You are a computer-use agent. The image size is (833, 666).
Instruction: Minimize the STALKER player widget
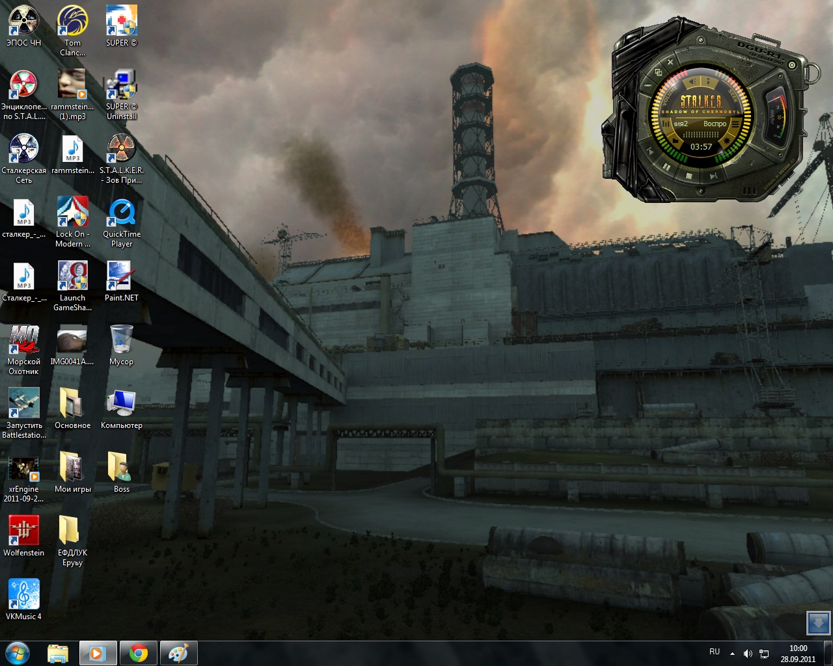click(648, 85)
